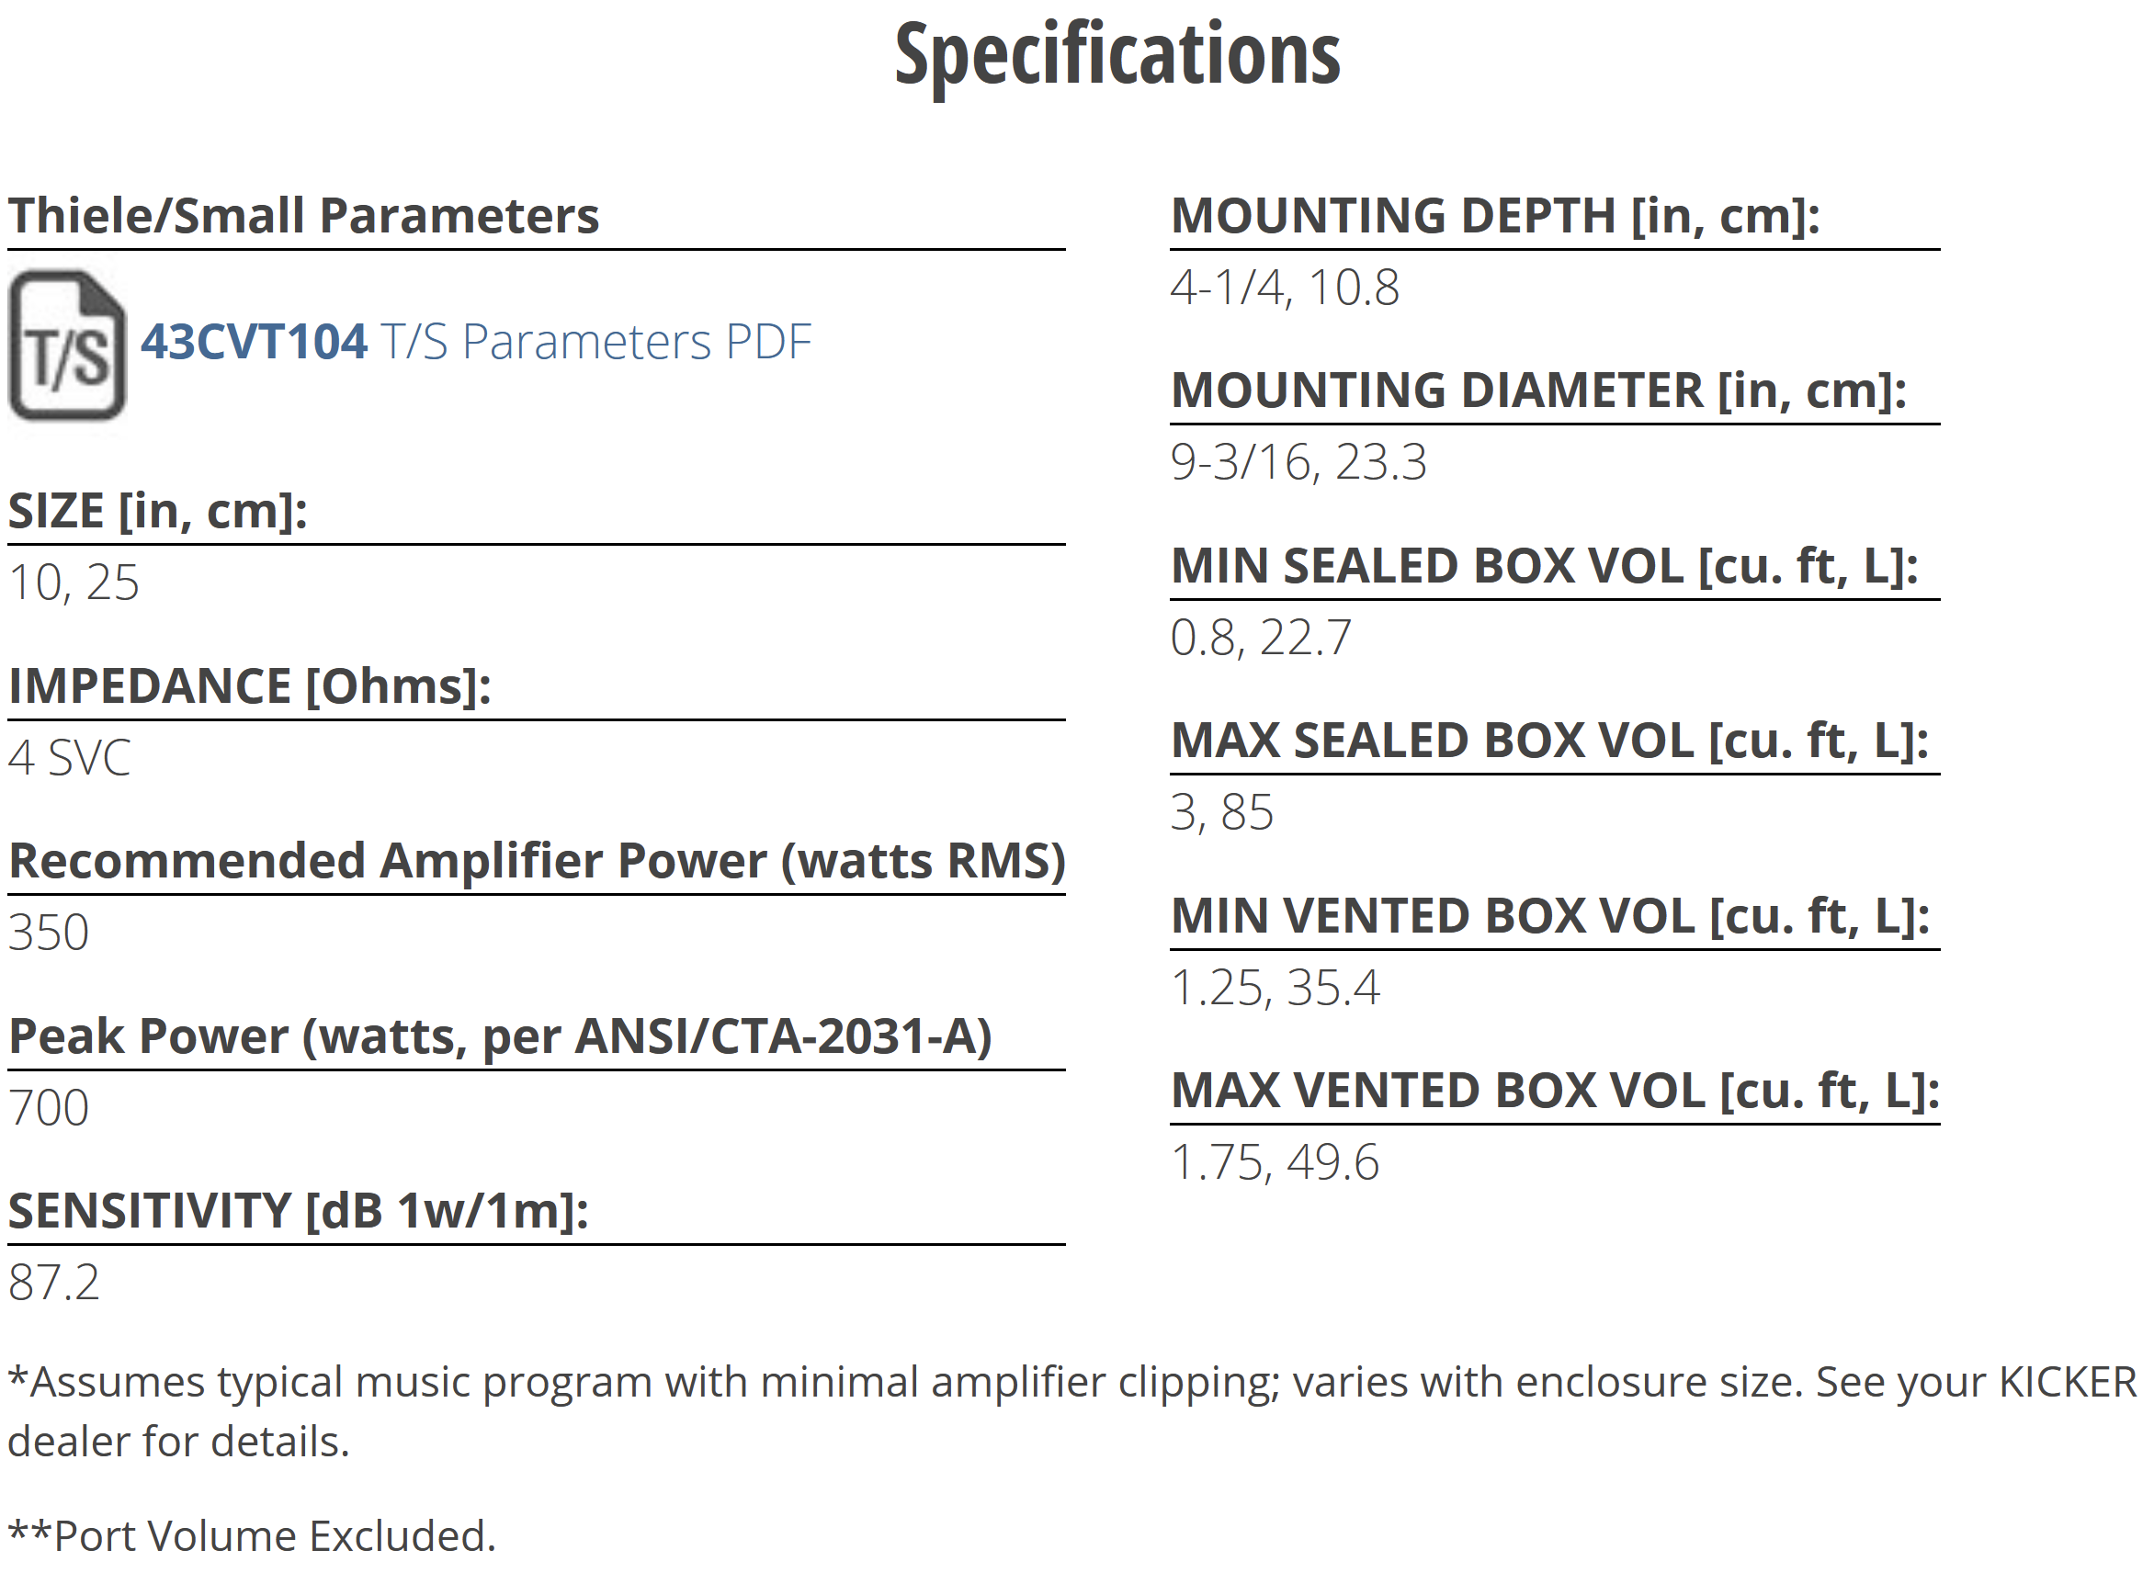Click MIN SEALED BOX VOL heading
The width and height of the screenshot is (2154, 1573).
point(1545,566)
